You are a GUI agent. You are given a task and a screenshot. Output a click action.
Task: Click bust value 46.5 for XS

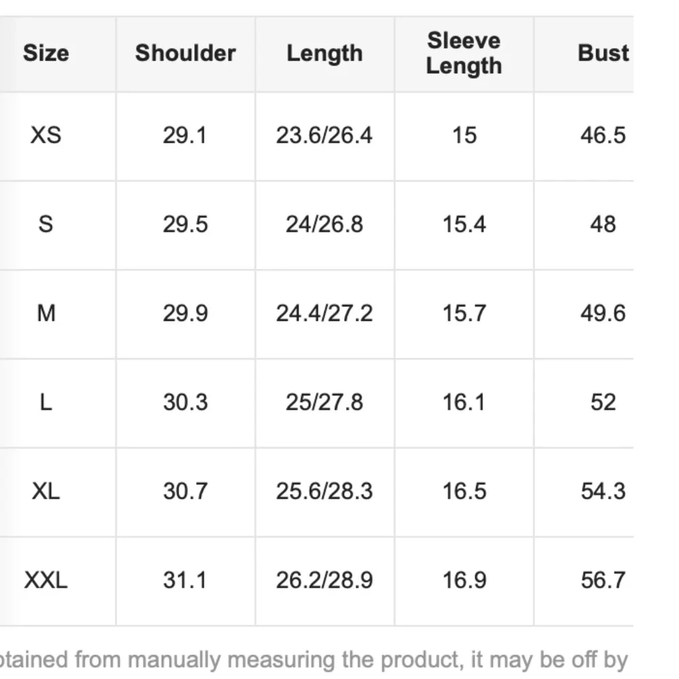tap(603, 135)
